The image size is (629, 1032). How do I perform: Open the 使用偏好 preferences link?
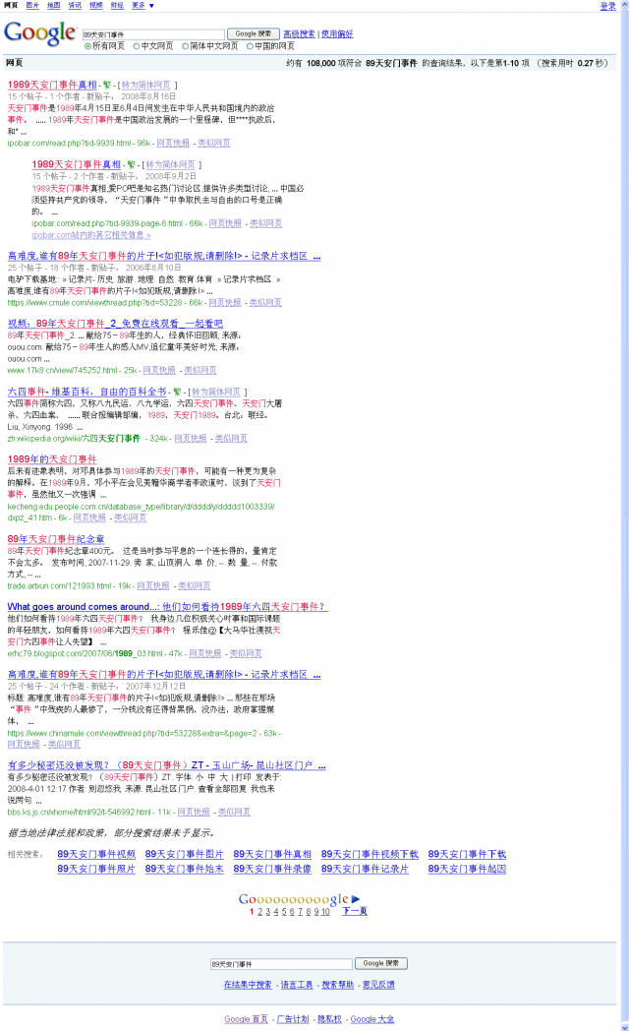coord(337,33)
